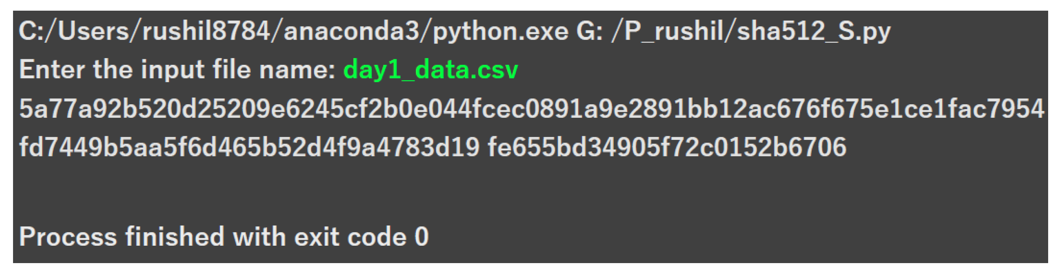Click the rushil8784 username in path

(206, 31)
